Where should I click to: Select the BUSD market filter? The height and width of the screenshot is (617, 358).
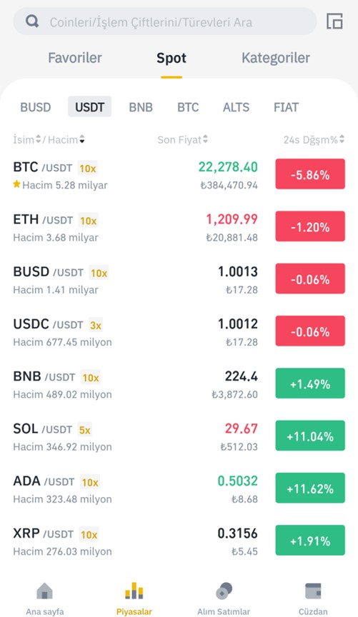coord(36,107)
